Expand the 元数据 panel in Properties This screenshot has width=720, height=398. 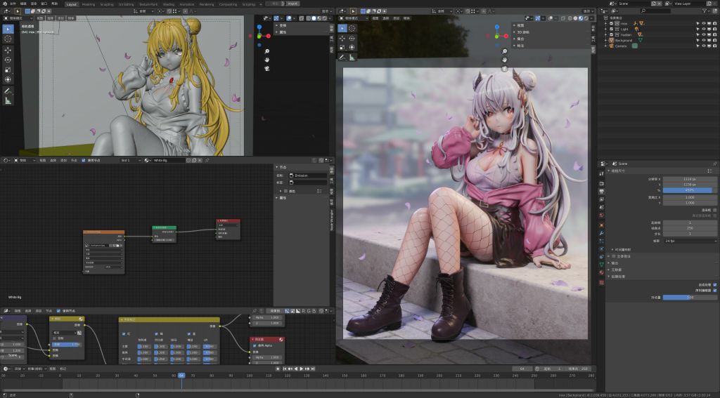615,270
